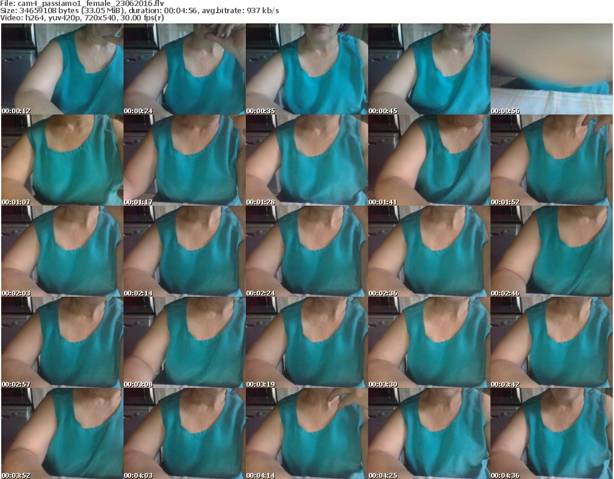Select the thumbnail stamped 00:00:24

pos(185,69)
